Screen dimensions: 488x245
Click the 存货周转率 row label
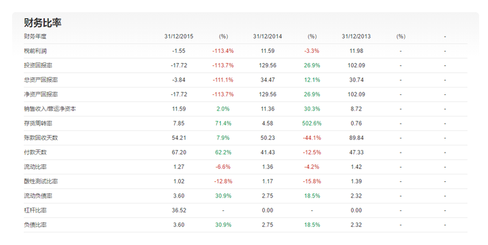38,124
